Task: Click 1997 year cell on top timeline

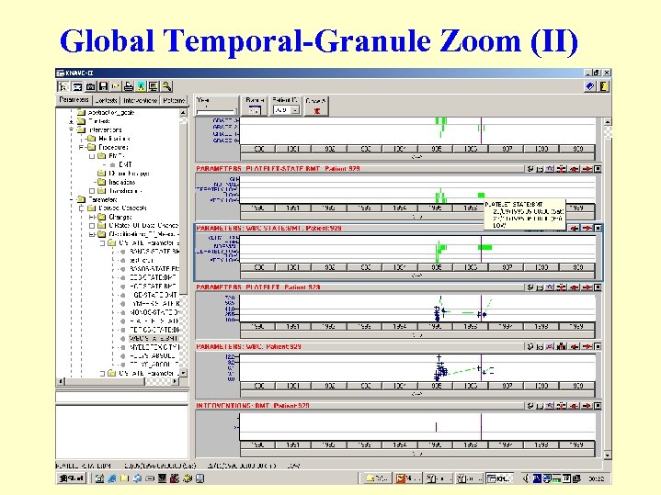Action: (x=507, y=149)
